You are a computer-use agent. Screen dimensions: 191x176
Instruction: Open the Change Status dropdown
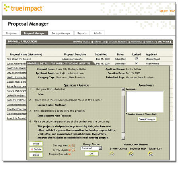(x=91, y=148)
